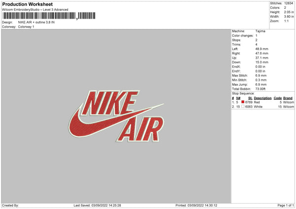Select the height value '2.05 in'
Viewport: 296px width, 209px height.
289,12
